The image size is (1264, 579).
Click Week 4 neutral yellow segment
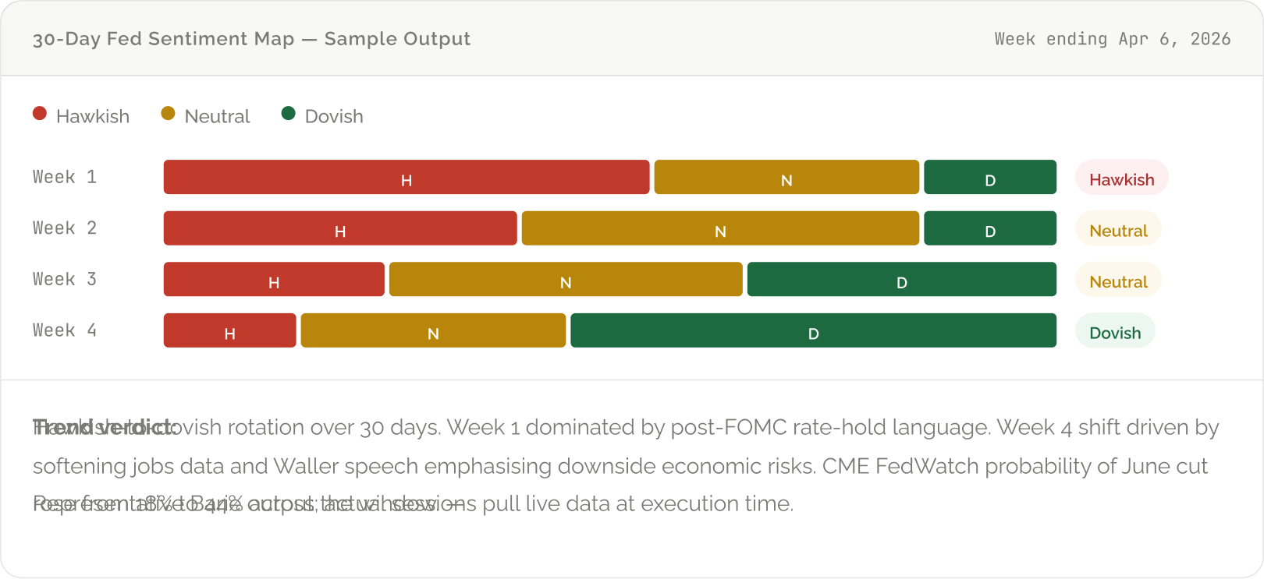(x=432, y=330)
